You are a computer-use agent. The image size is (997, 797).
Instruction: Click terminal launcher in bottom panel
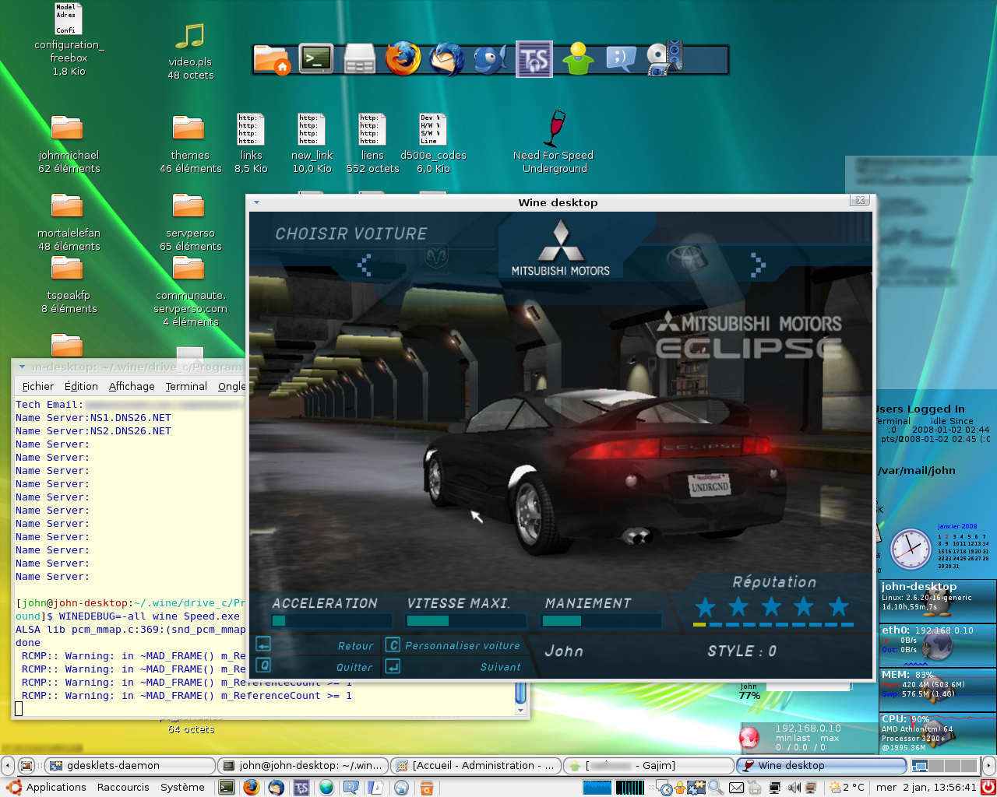click(x=227, y=788)
